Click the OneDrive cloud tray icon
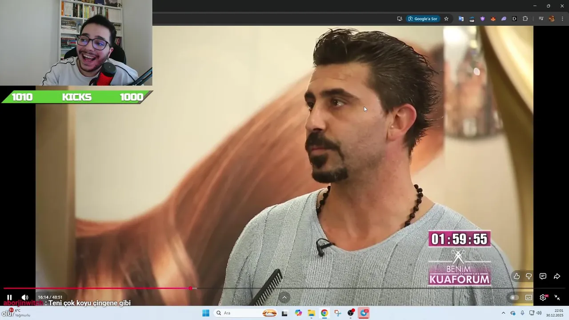The image size is (569, 320). 513,313
